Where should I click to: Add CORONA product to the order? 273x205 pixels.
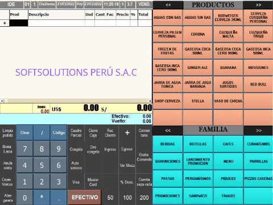coord(198,34)
